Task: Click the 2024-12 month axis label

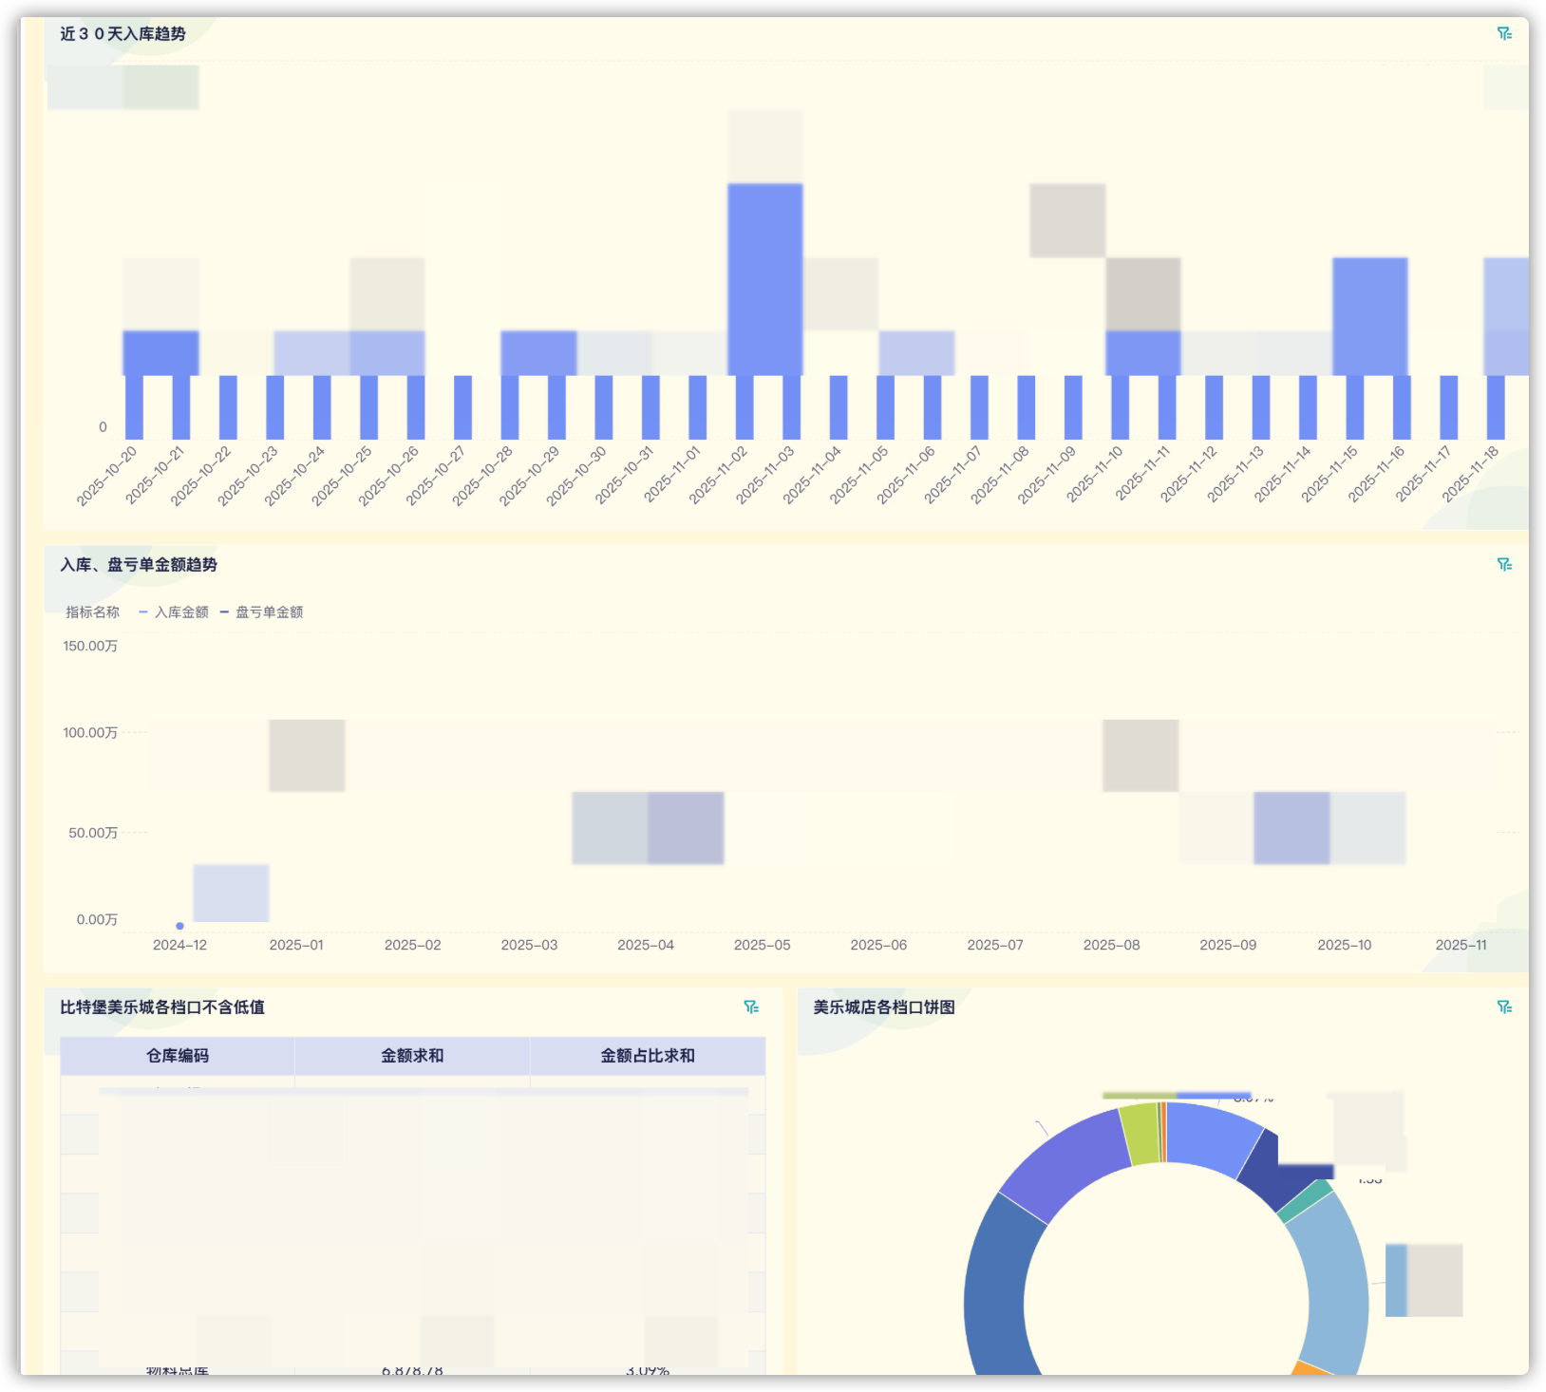Action: pyautogui.click(x=179, y=945)
